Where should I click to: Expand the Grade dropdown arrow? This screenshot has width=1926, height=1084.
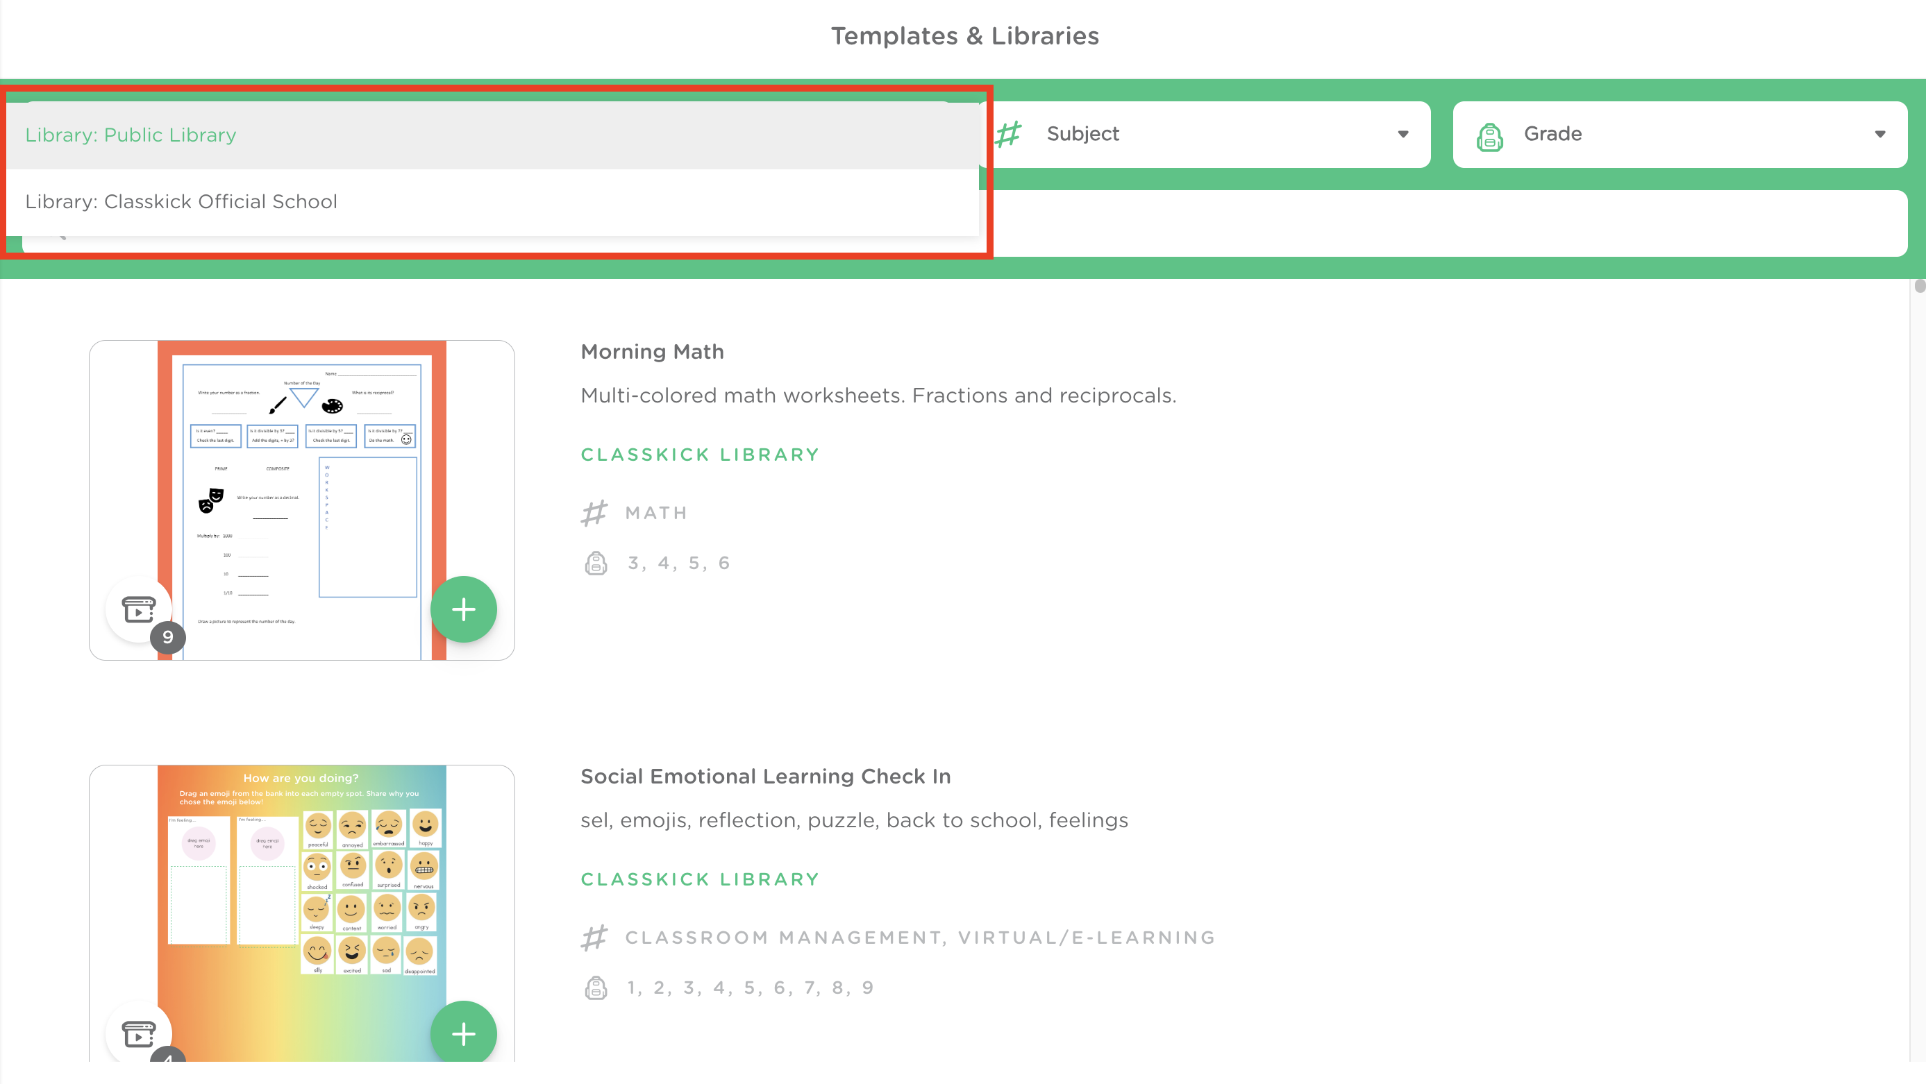point(1879,135)
